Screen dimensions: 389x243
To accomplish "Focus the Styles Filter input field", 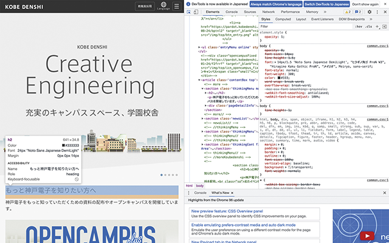I will point(306,27).
